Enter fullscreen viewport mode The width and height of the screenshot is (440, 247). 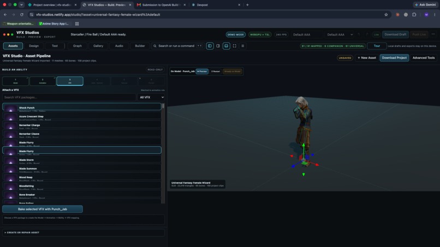[235, 46]
